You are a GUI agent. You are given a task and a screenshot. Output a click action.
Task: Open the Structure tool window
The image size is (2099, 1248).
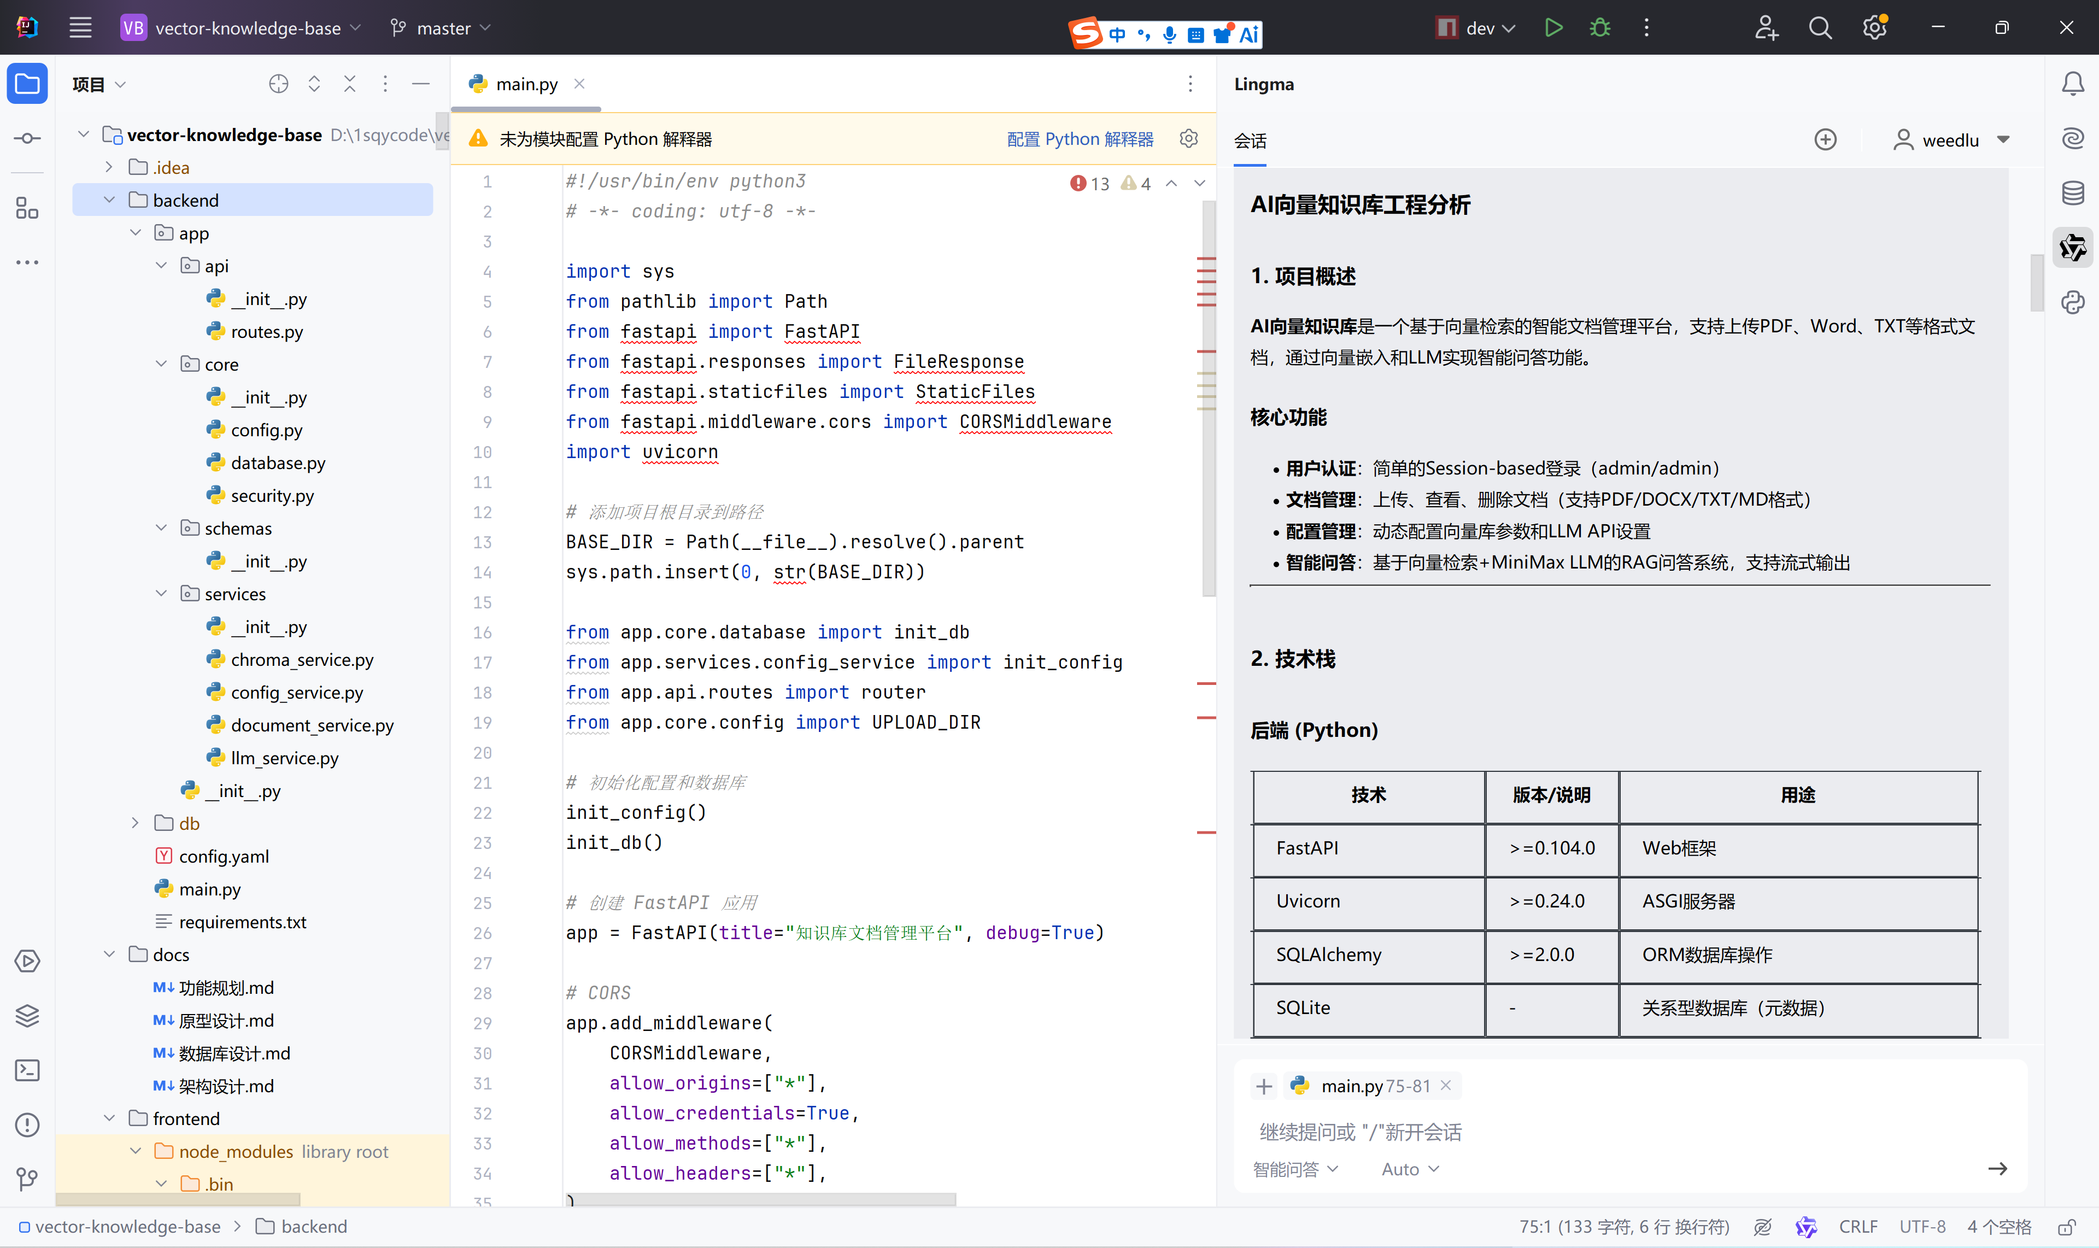pyautogui.click(x=27, y=209)
